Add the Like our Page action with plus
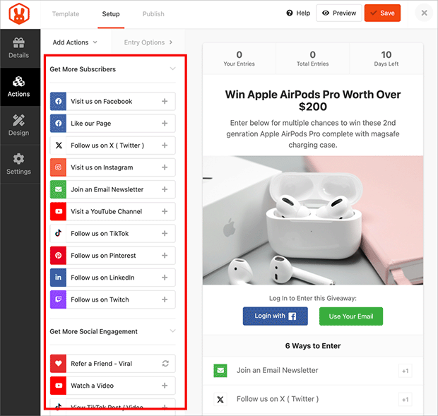438x416 pixels. (165, 124)
